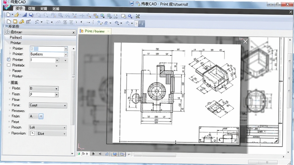Click the blue staircase icon in bottom bar
Viewport: 294px width, 165px height.
(107, 154)
